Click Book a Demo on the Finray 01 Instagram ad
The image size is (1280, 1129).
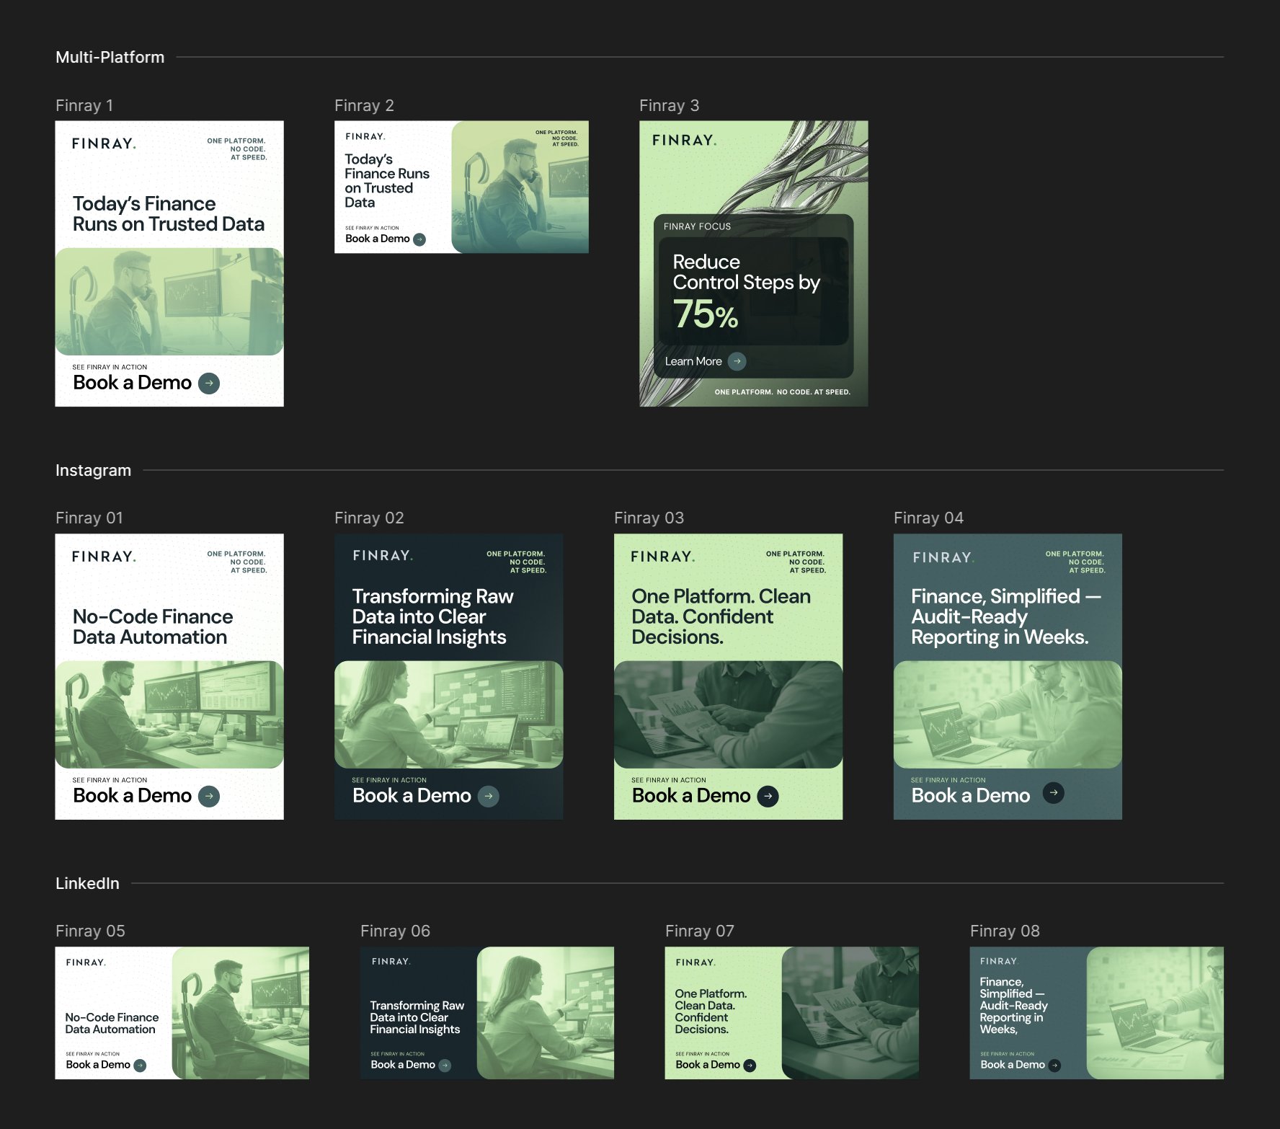click(132, 795)
